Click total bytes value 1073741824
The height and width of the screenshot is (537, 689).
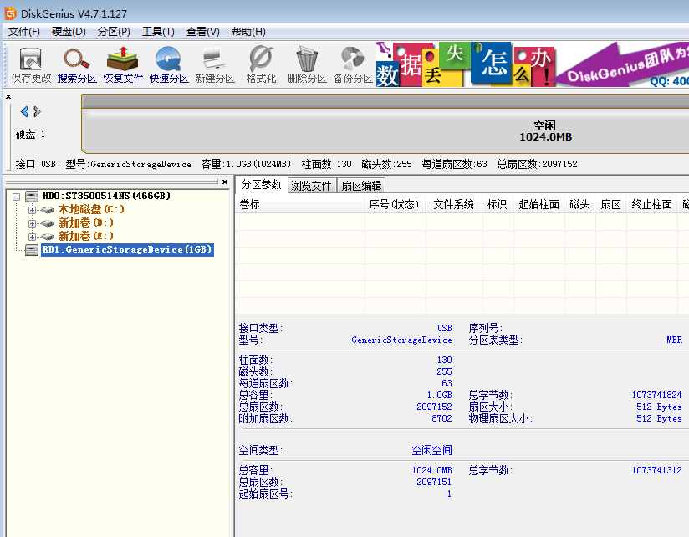tap(657, 395)
